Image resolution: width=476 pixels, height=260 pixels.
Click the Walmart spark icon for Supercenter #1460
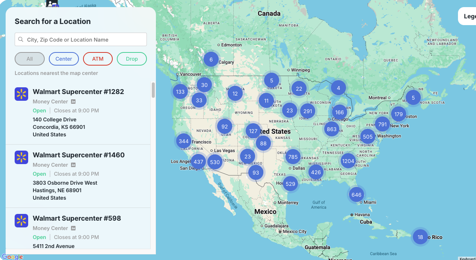[x=21, y=157]
